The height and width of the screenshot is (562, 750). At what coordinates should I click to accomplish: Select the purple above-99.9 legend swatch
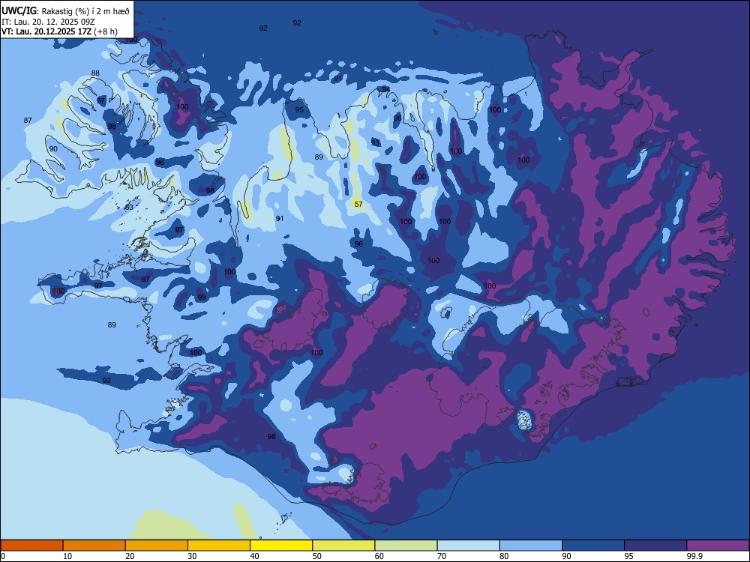coord(718,546)
